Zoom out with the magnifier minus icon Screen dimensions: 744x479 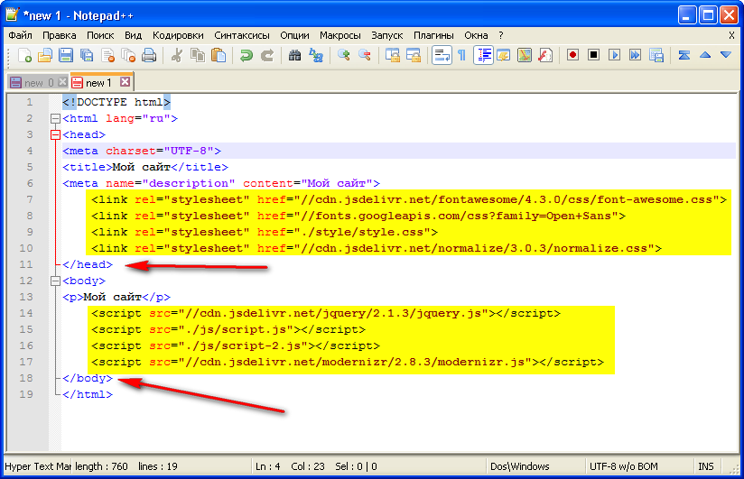coord(365,56)
